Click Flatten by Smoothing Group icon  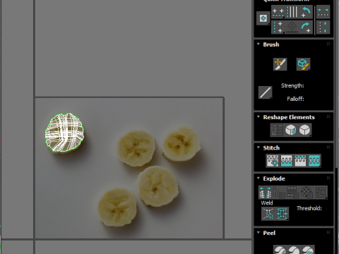pos(293,193)
